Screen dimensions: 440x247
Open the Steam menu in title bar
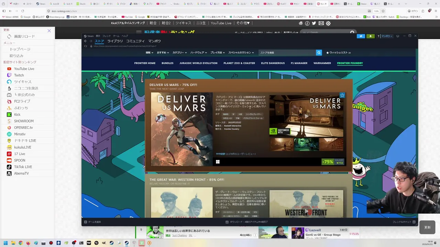click(89, 36)
